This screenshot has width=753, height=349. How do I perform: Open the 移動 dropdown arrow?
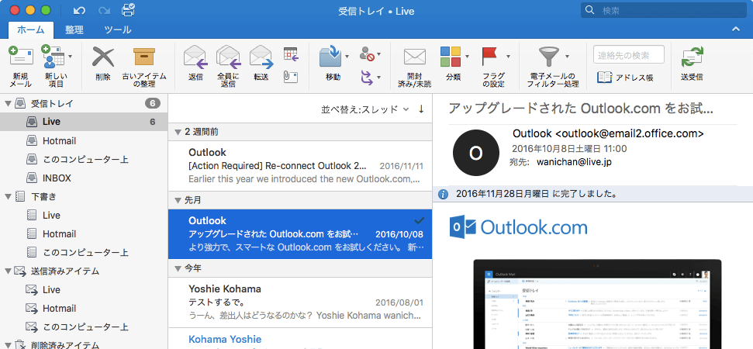point(347,57)
